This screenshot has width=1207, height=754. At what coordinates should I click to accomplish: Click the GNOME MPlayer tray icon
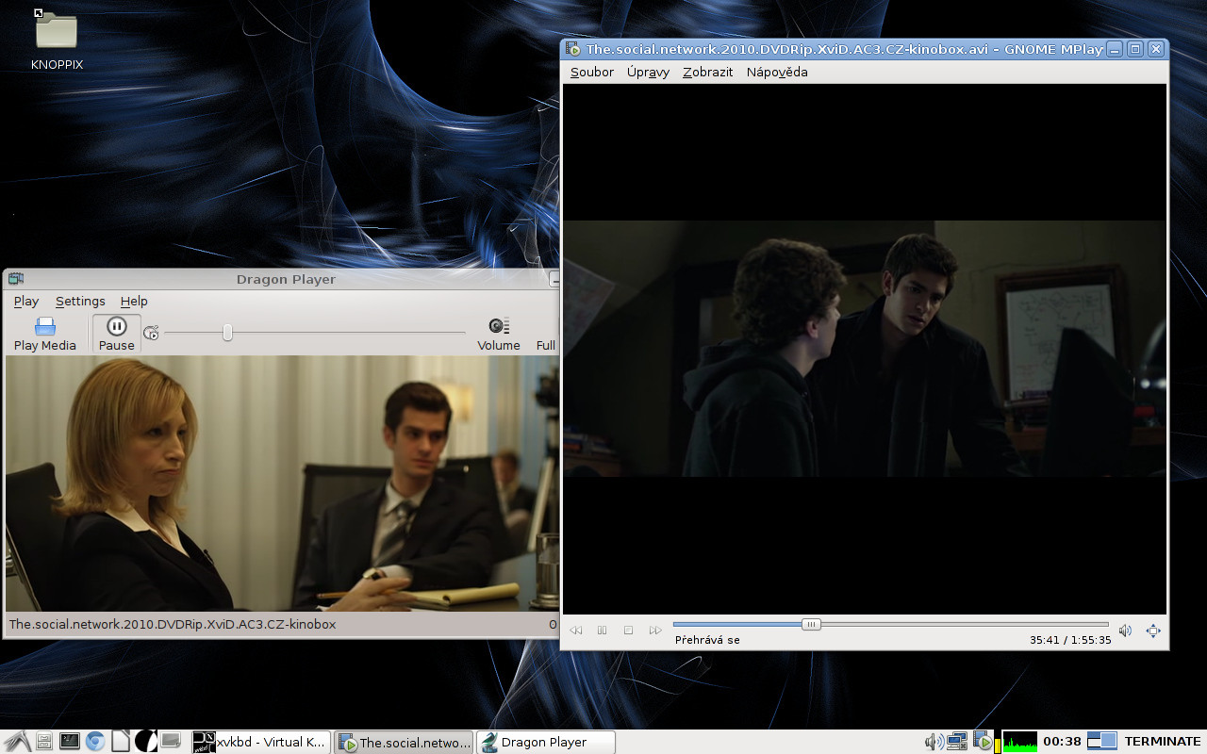click(983, 742)
